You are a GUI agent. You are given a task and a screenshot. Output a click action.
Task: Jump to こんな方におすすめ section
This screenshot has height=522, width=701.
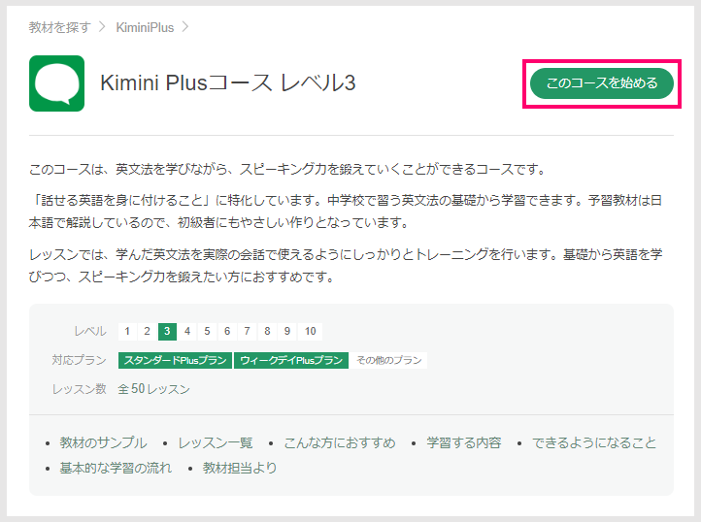click(x=340, y=442)
